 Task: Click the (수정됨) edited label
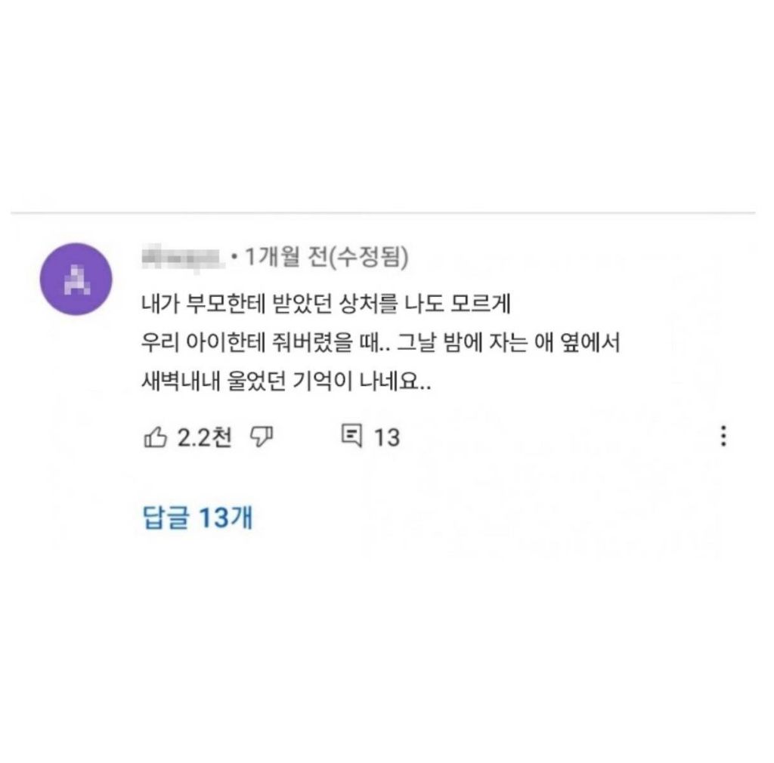click(367, 257)
